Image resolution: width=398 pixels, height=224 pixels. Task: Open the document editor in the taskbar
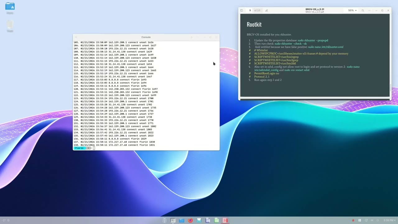pyautogui.click(x=208, y=220)
